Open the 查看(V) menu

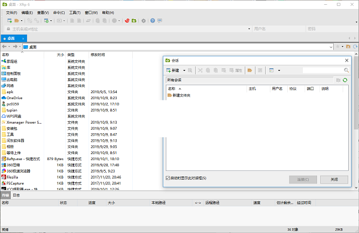point(43,13)
